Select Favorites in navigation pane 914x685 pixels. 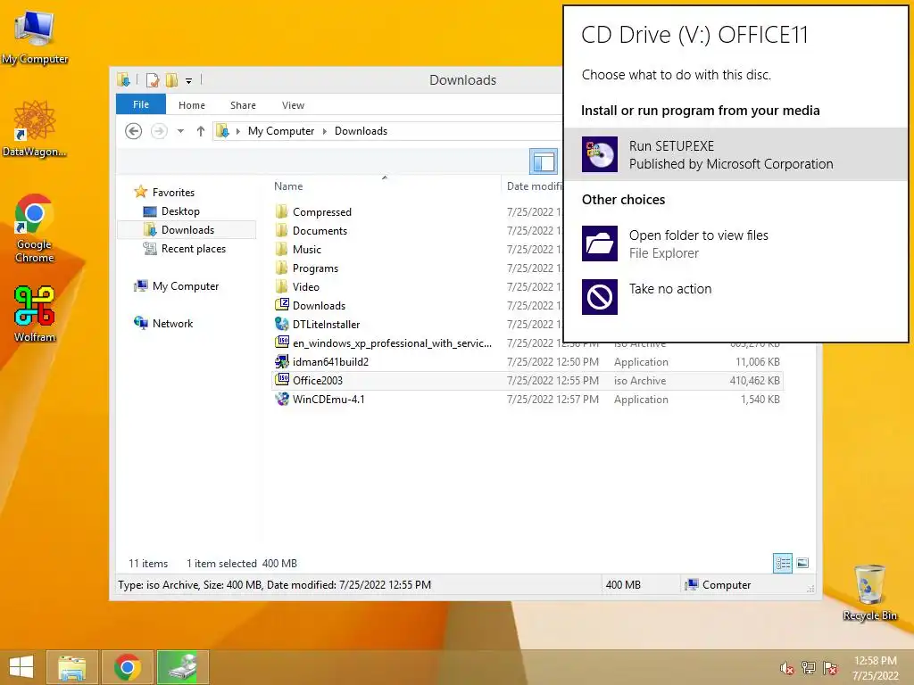[x=173, y=193]
